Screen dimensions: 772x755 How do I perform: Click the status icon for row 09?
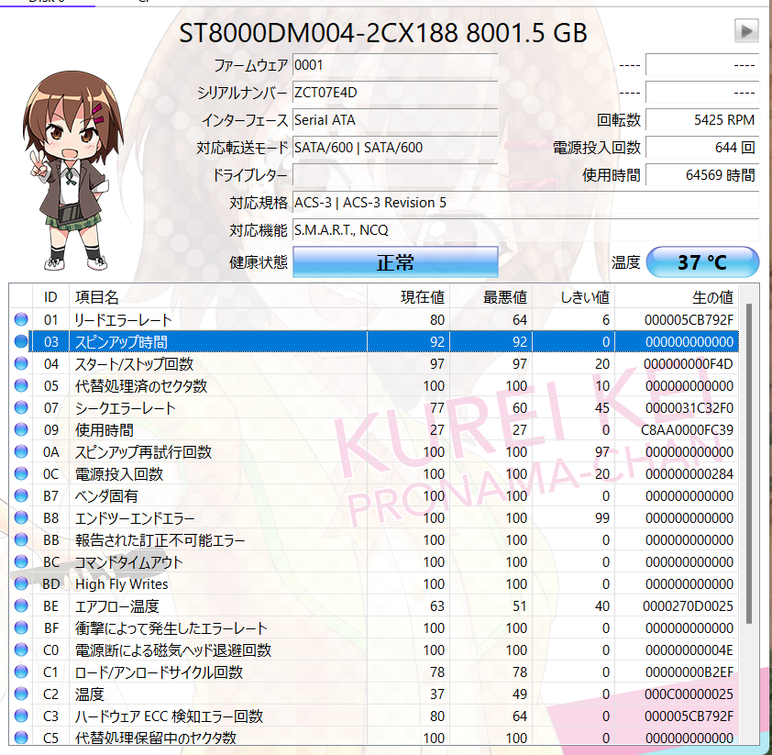pyautogui.click(x=21, y=429)
